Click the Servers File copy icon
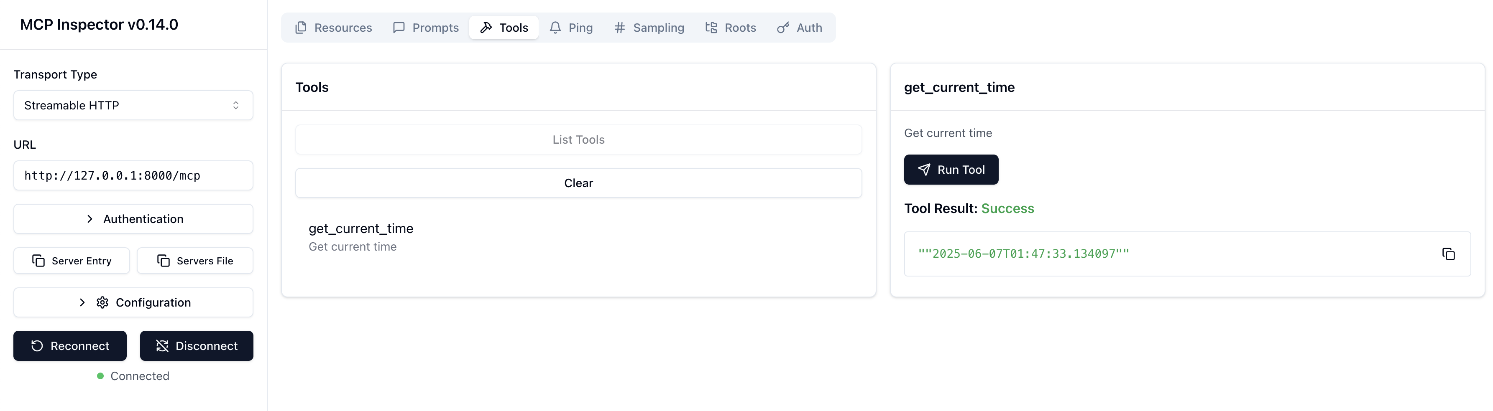 (164, 261)
